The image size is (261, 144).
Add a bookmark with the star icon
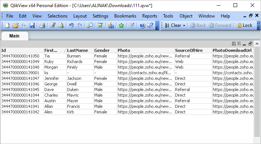[121, 25]
